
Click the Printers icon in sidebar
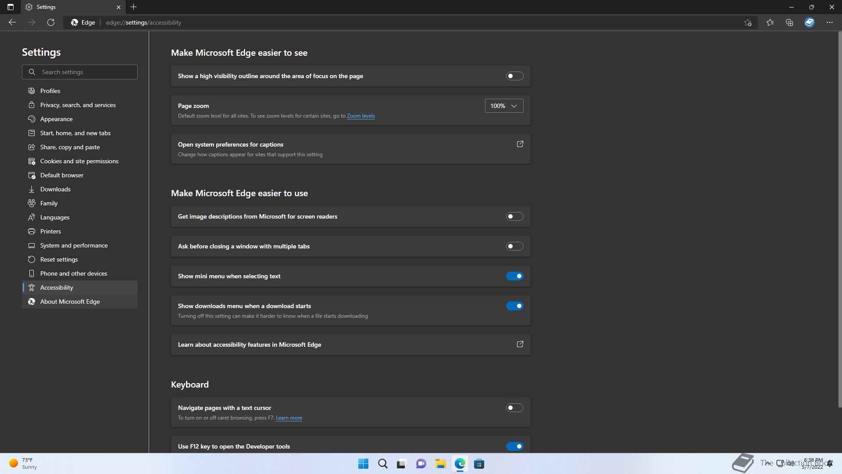(32, 231)
